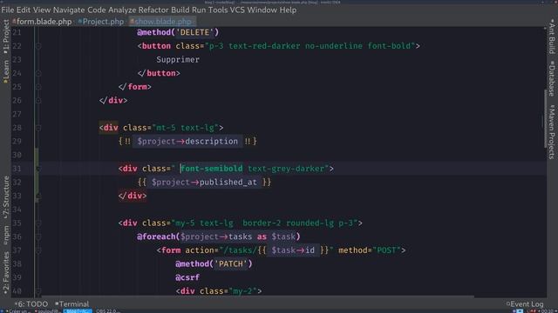The image size is (558, 313).
Task: Click 'text-red-darker' class on line 22
Action: point(264,46)
